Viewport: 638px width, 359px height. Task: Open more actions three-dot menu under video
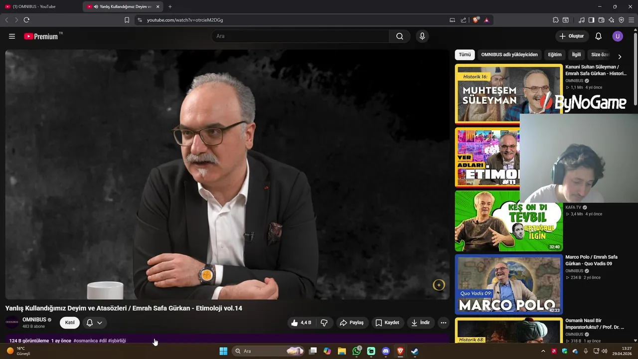click(444, 323)
